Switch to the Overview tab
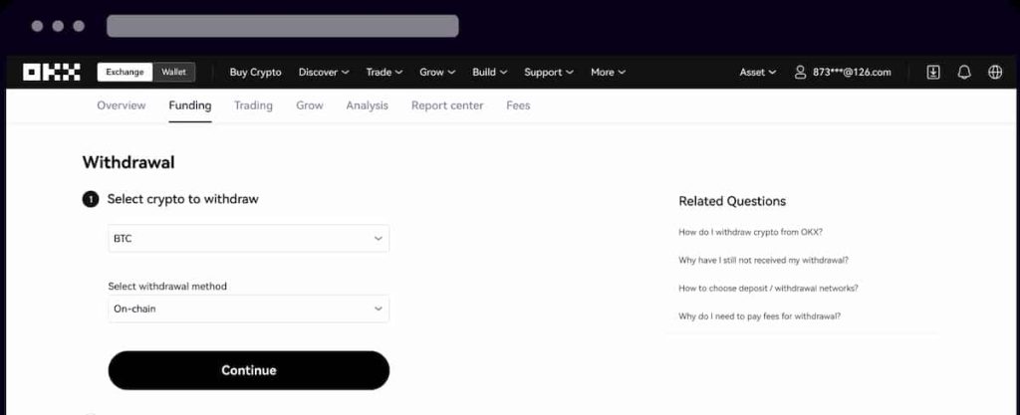The width and height of the screenshot is (1020, 415). click(x=121, y=105)
